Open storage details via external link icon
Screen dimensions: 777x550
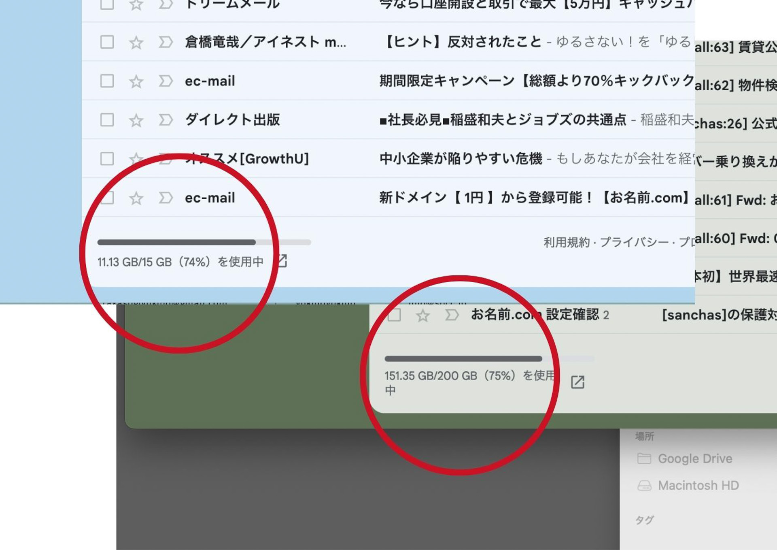[283, 262]
